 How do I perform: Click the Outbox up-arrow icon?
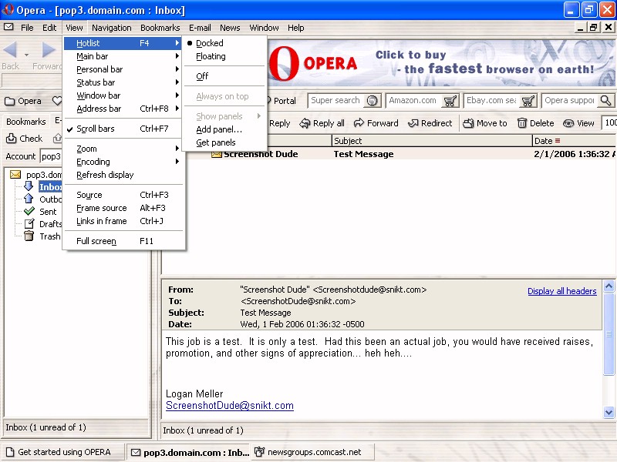29,199
